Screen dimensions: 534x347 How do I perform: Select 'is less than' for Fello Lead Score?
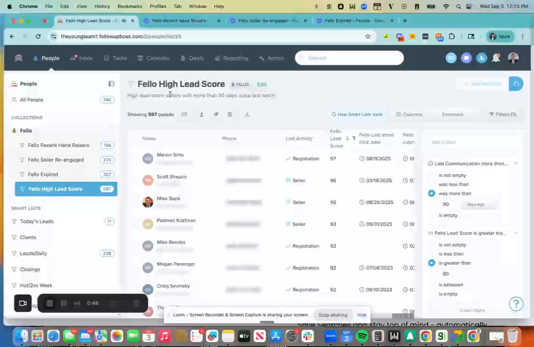(x=451, y=254)
